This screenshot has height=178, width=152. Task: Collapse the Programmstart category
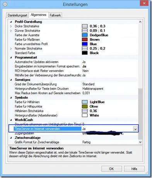(11, 58)
